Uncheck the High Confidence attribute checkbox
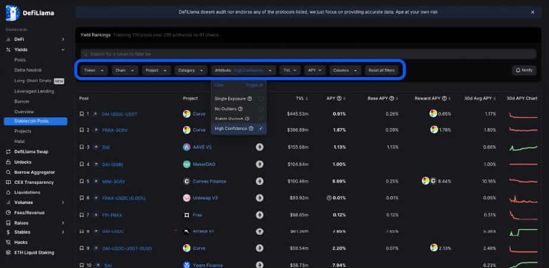Screen dimensions: 549x268 tap(261, 128)
